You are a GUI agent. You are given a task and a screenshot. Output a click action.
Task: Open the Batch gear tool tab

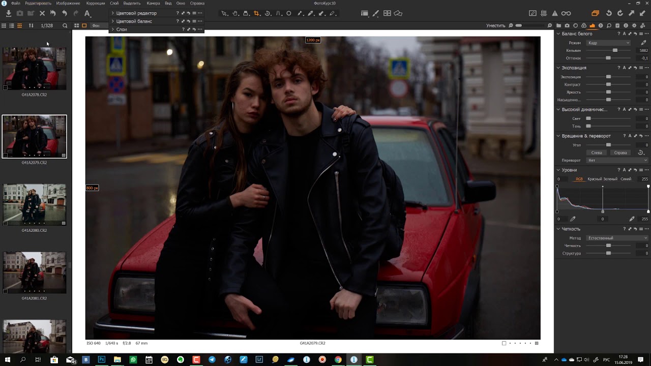click(x=642, y=25)
